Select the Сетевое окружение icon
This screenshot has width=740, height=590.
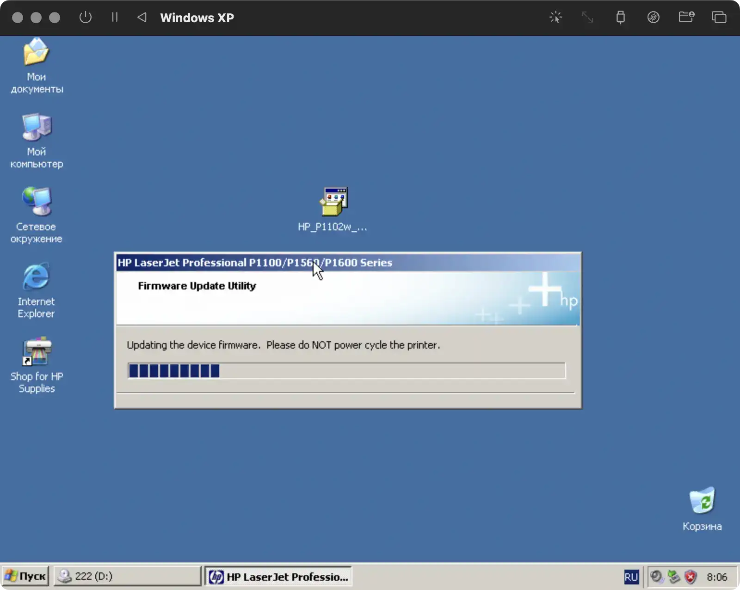(x=37, y=216)
